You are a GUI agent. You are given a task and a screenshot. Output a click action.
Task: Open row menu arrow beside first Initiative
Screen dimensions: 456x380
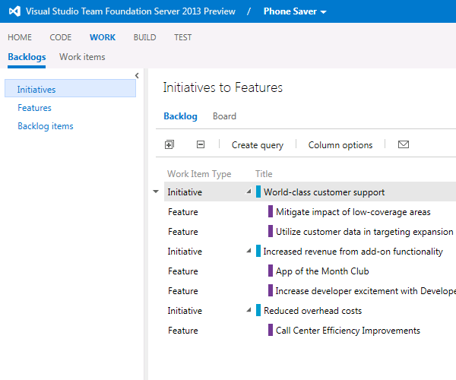click(157, 192)
